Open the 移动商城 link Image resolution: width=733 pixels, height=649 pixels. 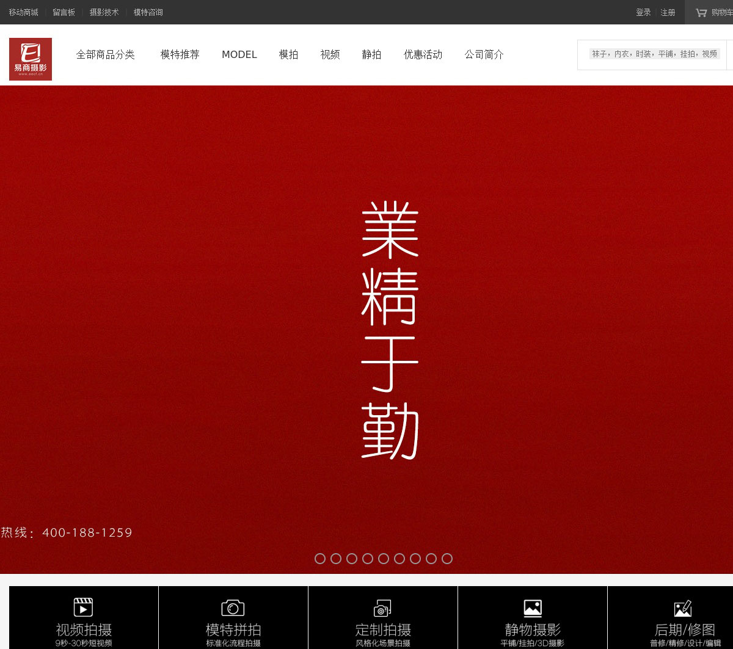[x=23, y=12]
